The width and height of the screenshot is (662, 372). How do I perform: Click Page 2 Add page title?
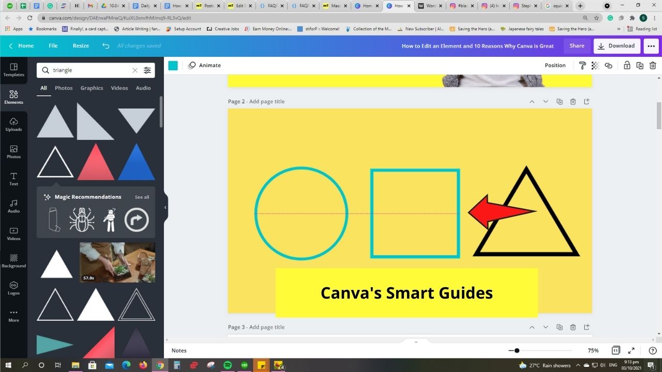(x=267, y=102)
